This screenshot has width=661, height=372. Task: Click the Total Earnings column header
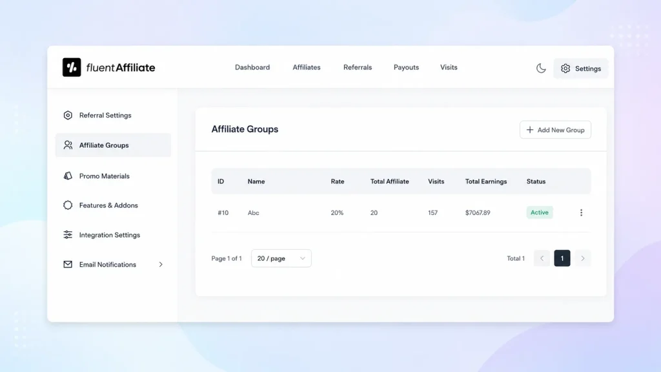coord(486,181)
